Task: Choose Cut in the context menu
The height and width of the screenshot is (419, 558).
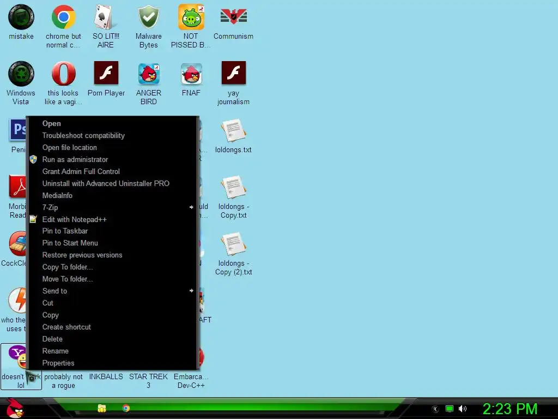Action: tap(112, 303)
